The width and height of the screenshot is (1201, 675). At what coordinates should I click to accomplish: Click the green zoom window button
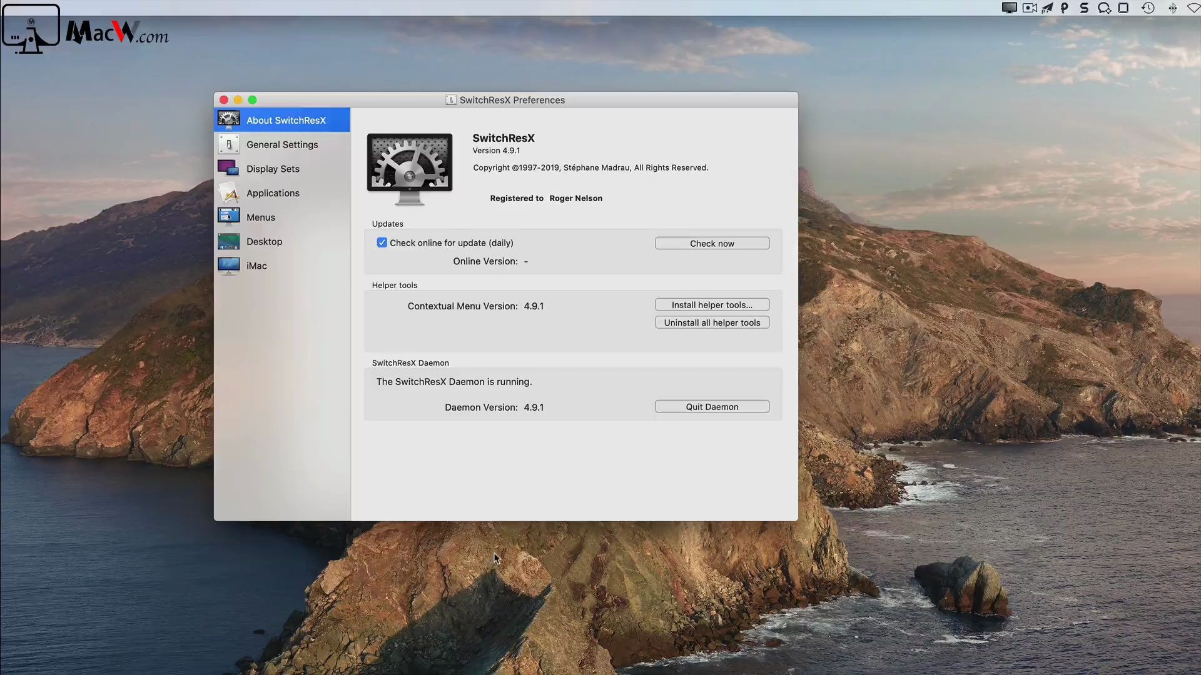[252, 99]
